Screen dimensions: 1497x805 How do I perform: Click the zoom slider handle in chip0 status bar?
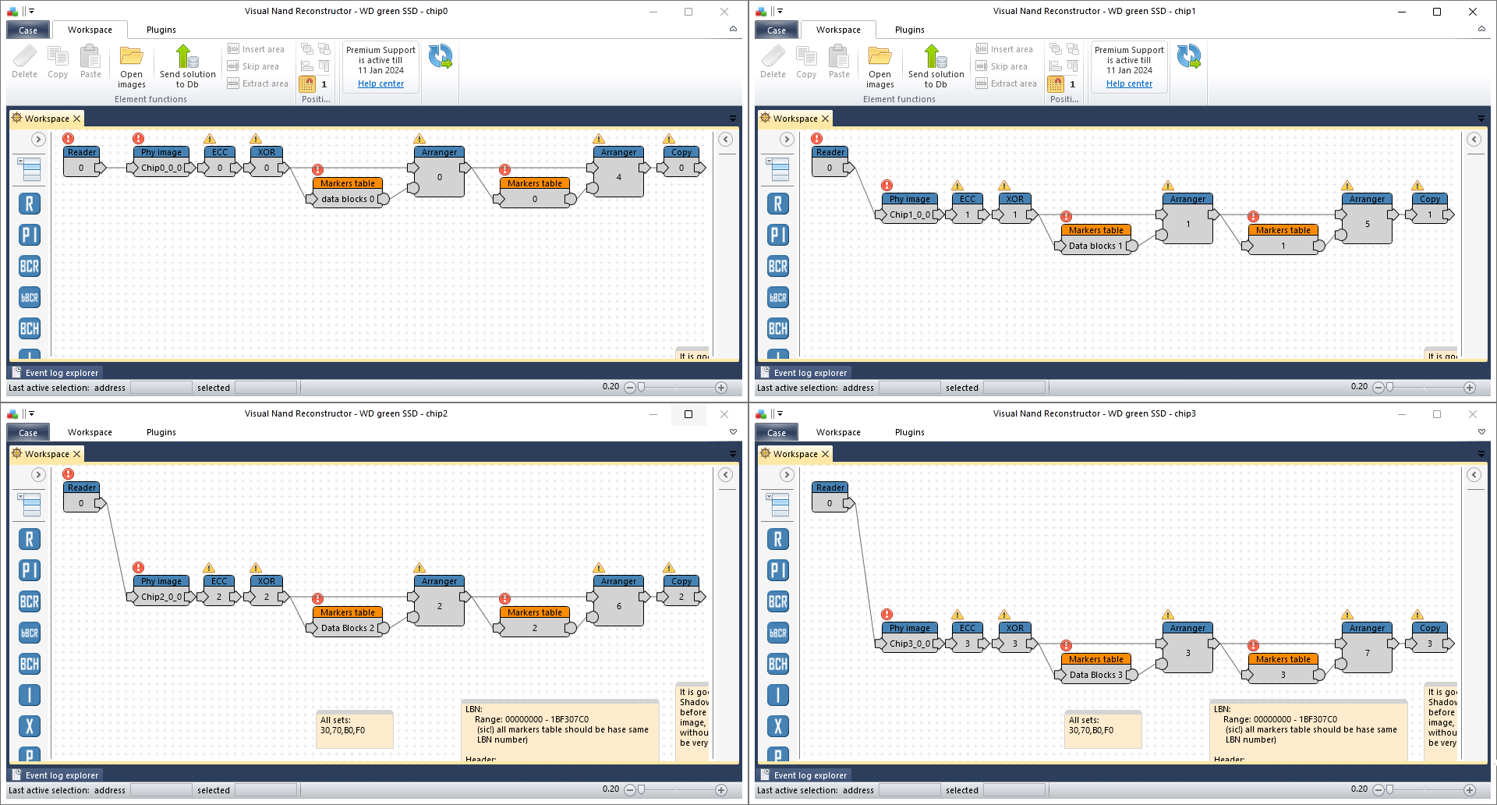tap(641, 387)
